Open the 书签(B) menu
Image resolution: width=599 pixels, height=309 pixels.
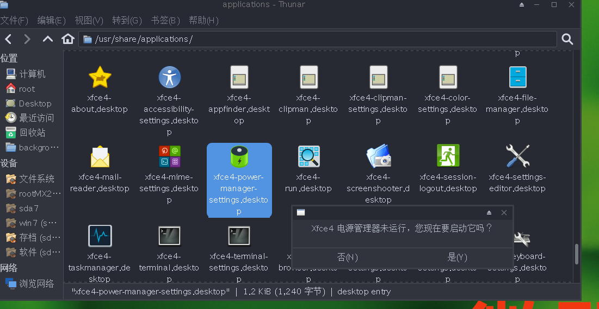coord(165,21)
